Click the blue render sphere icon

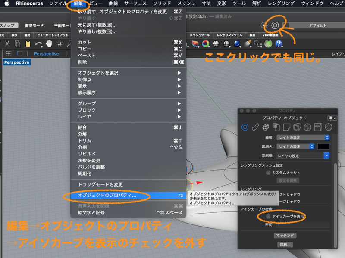pos(237,44)
